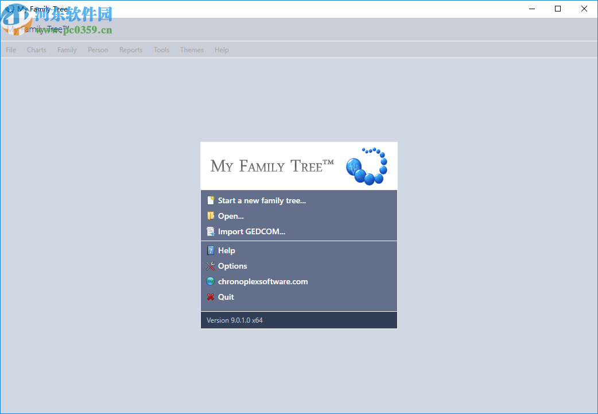Open the Tools menu
Viewport: 598px width, 414px height.
161,50
